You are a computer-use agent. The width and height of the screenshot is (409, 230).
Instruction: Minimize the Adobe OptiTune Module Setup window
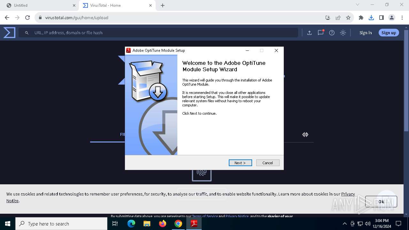click(x=247, y=50)
